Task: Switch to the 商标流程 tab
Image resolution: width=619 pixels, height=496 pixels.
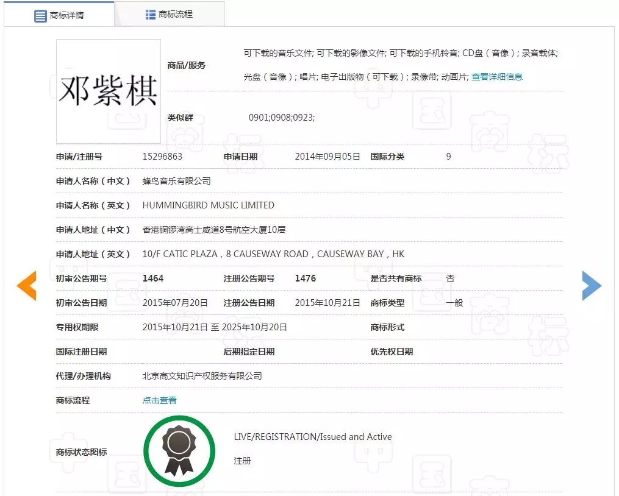Action: tap(176, 13)
